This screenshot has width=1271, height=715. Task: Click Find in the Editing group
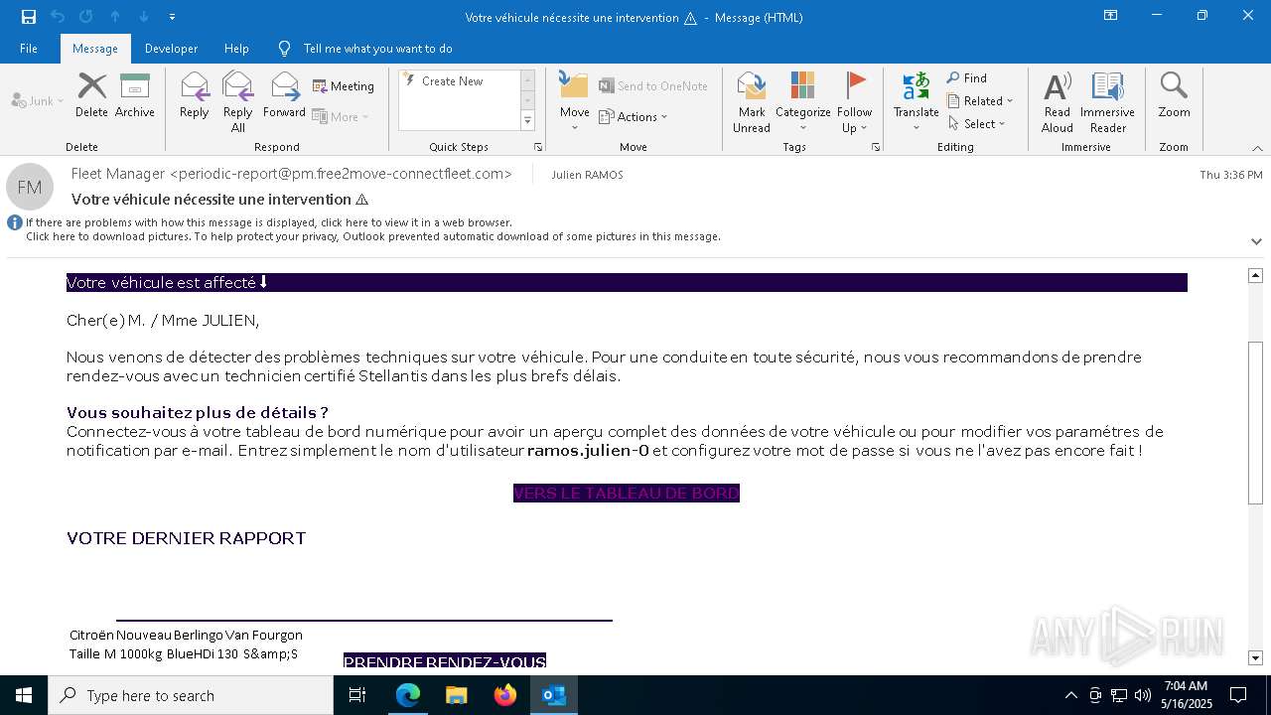[x=967, y=78]
